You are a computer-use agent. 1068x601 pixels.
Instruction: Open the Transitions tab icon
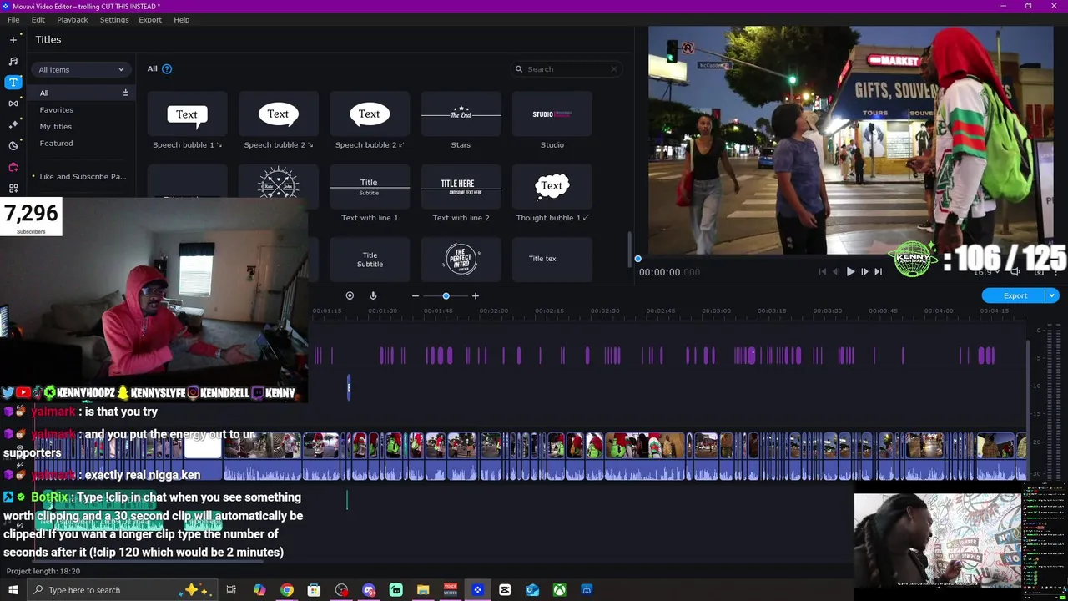click(13, 104)
